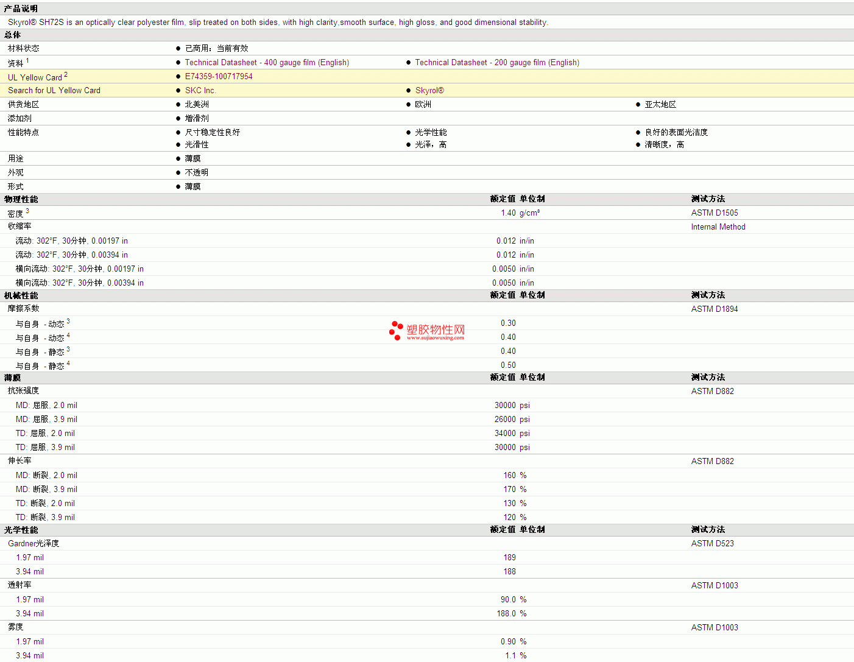The width and height of the screenshot is (854, 662).
Task: Select the 抗张强度 row label
Action: 24,391
